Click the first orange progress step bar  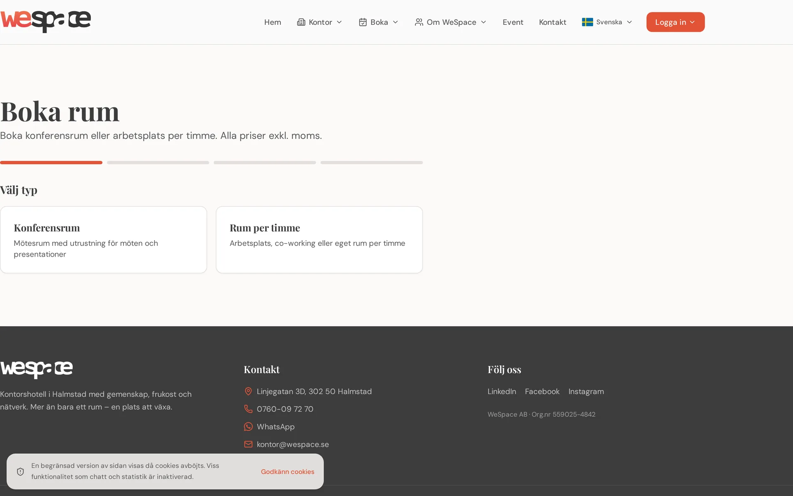point(51,162)
